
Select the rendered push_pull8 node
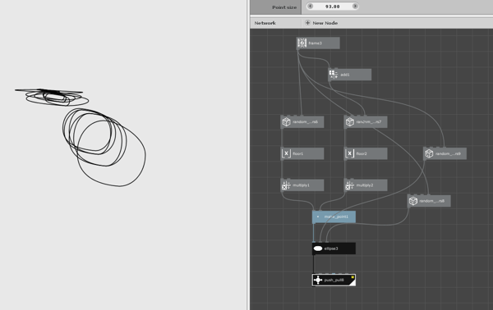click(334, 280)
